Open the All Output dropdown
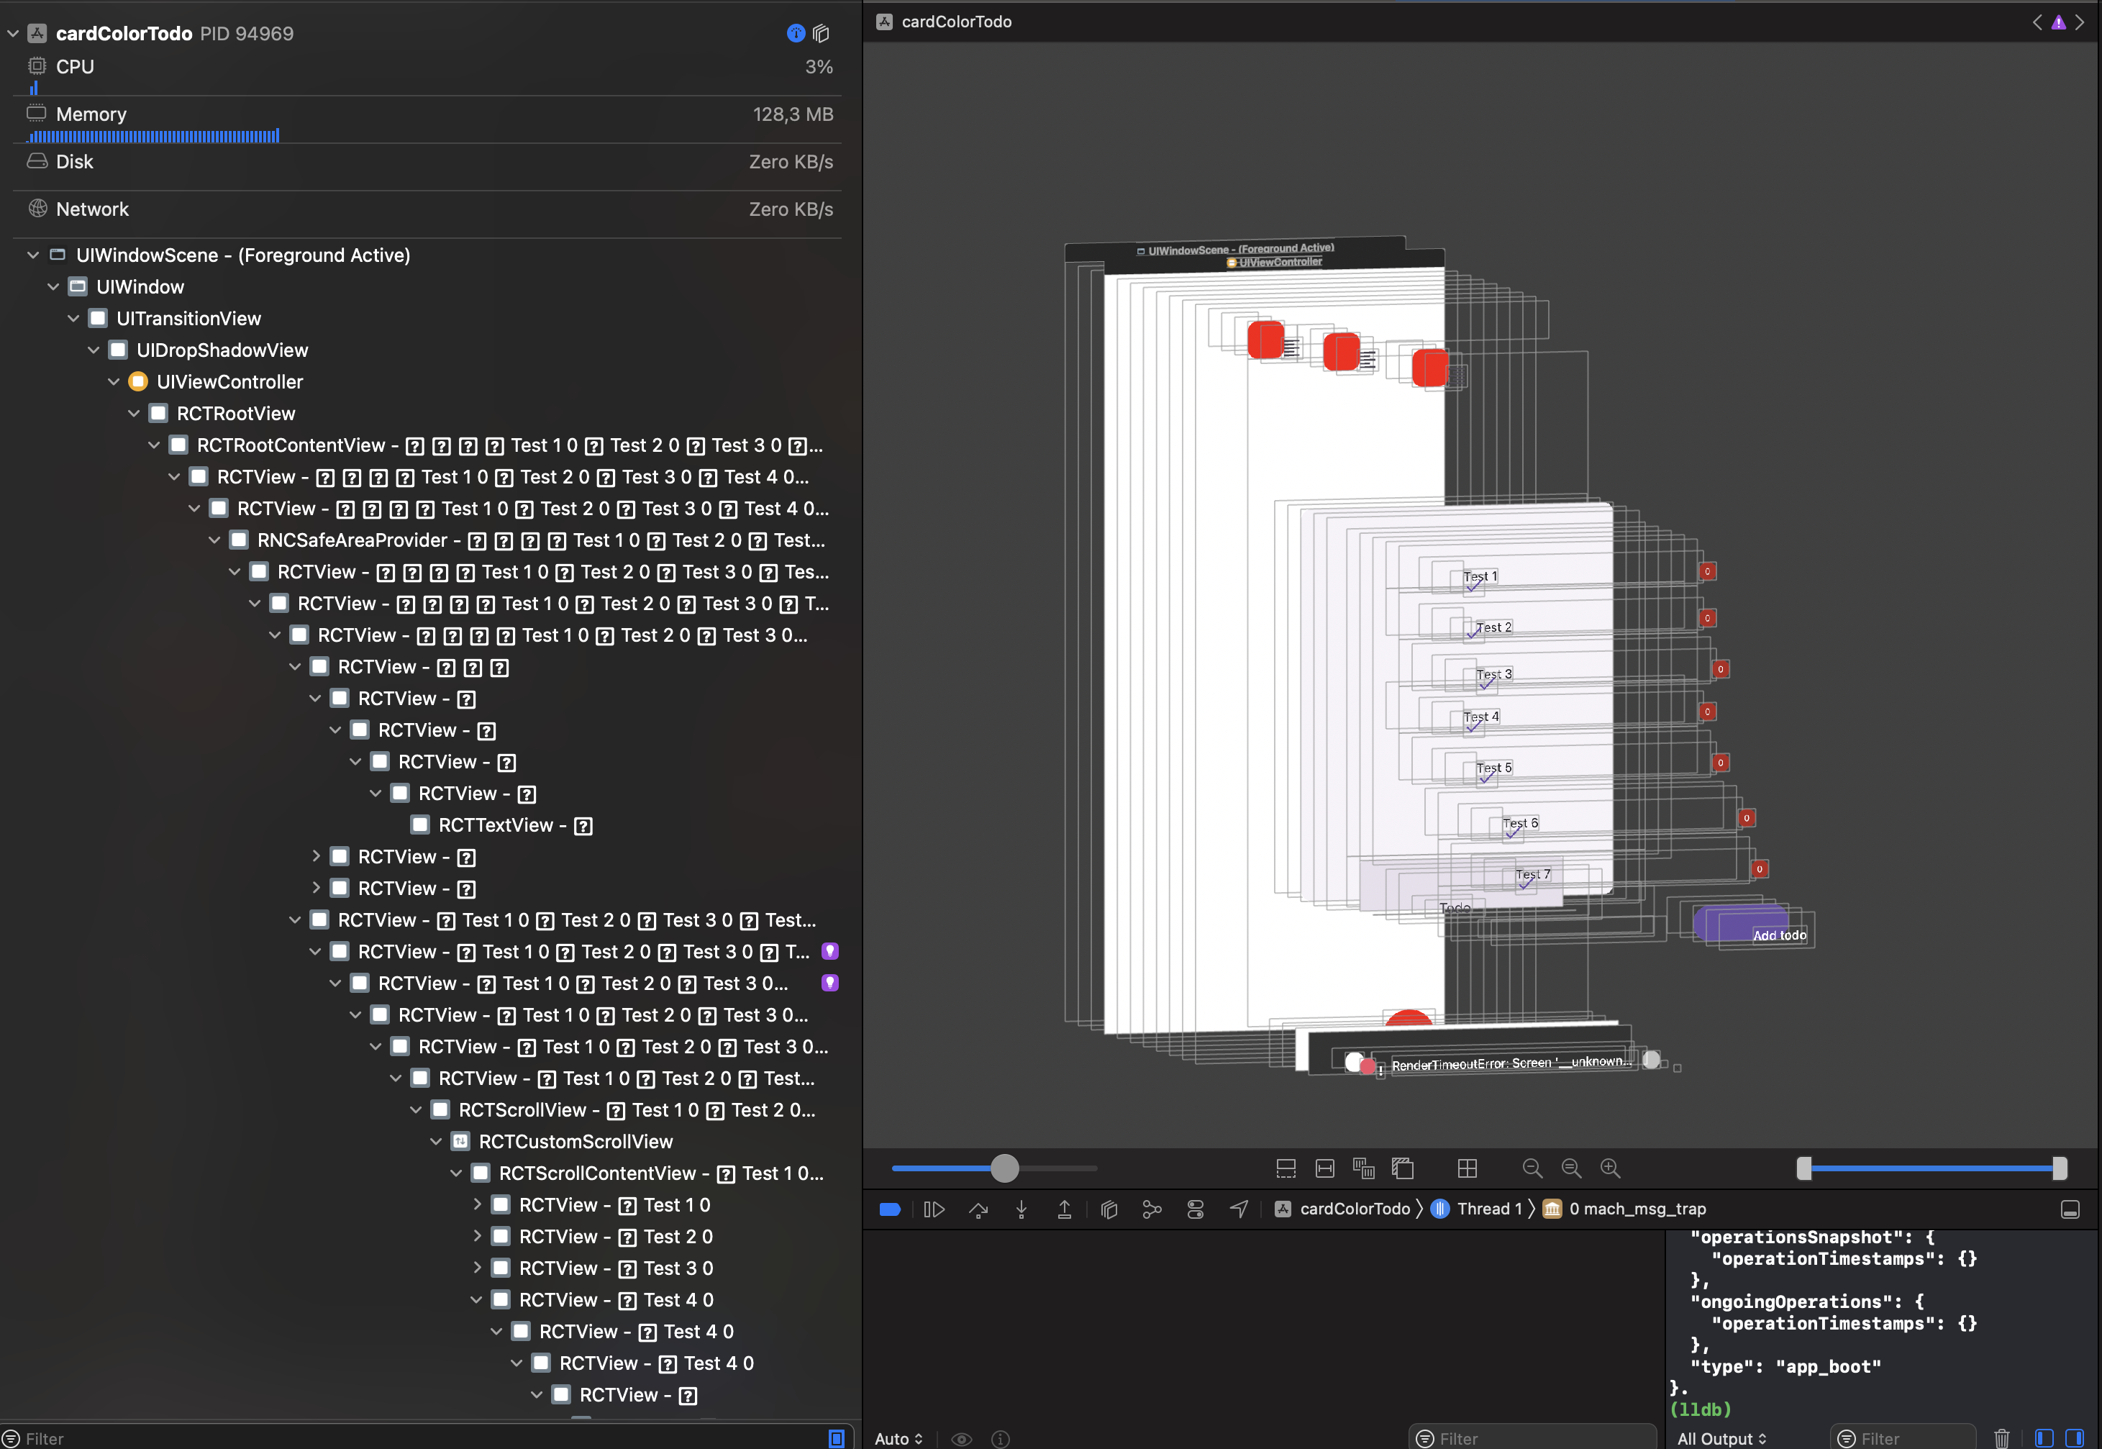The height and width of the screenshot is (1449, 2102). [1721, 1438]
